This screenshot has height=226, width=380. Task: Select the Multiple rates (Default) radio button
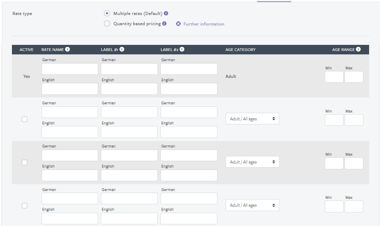(x=107, y=14)
